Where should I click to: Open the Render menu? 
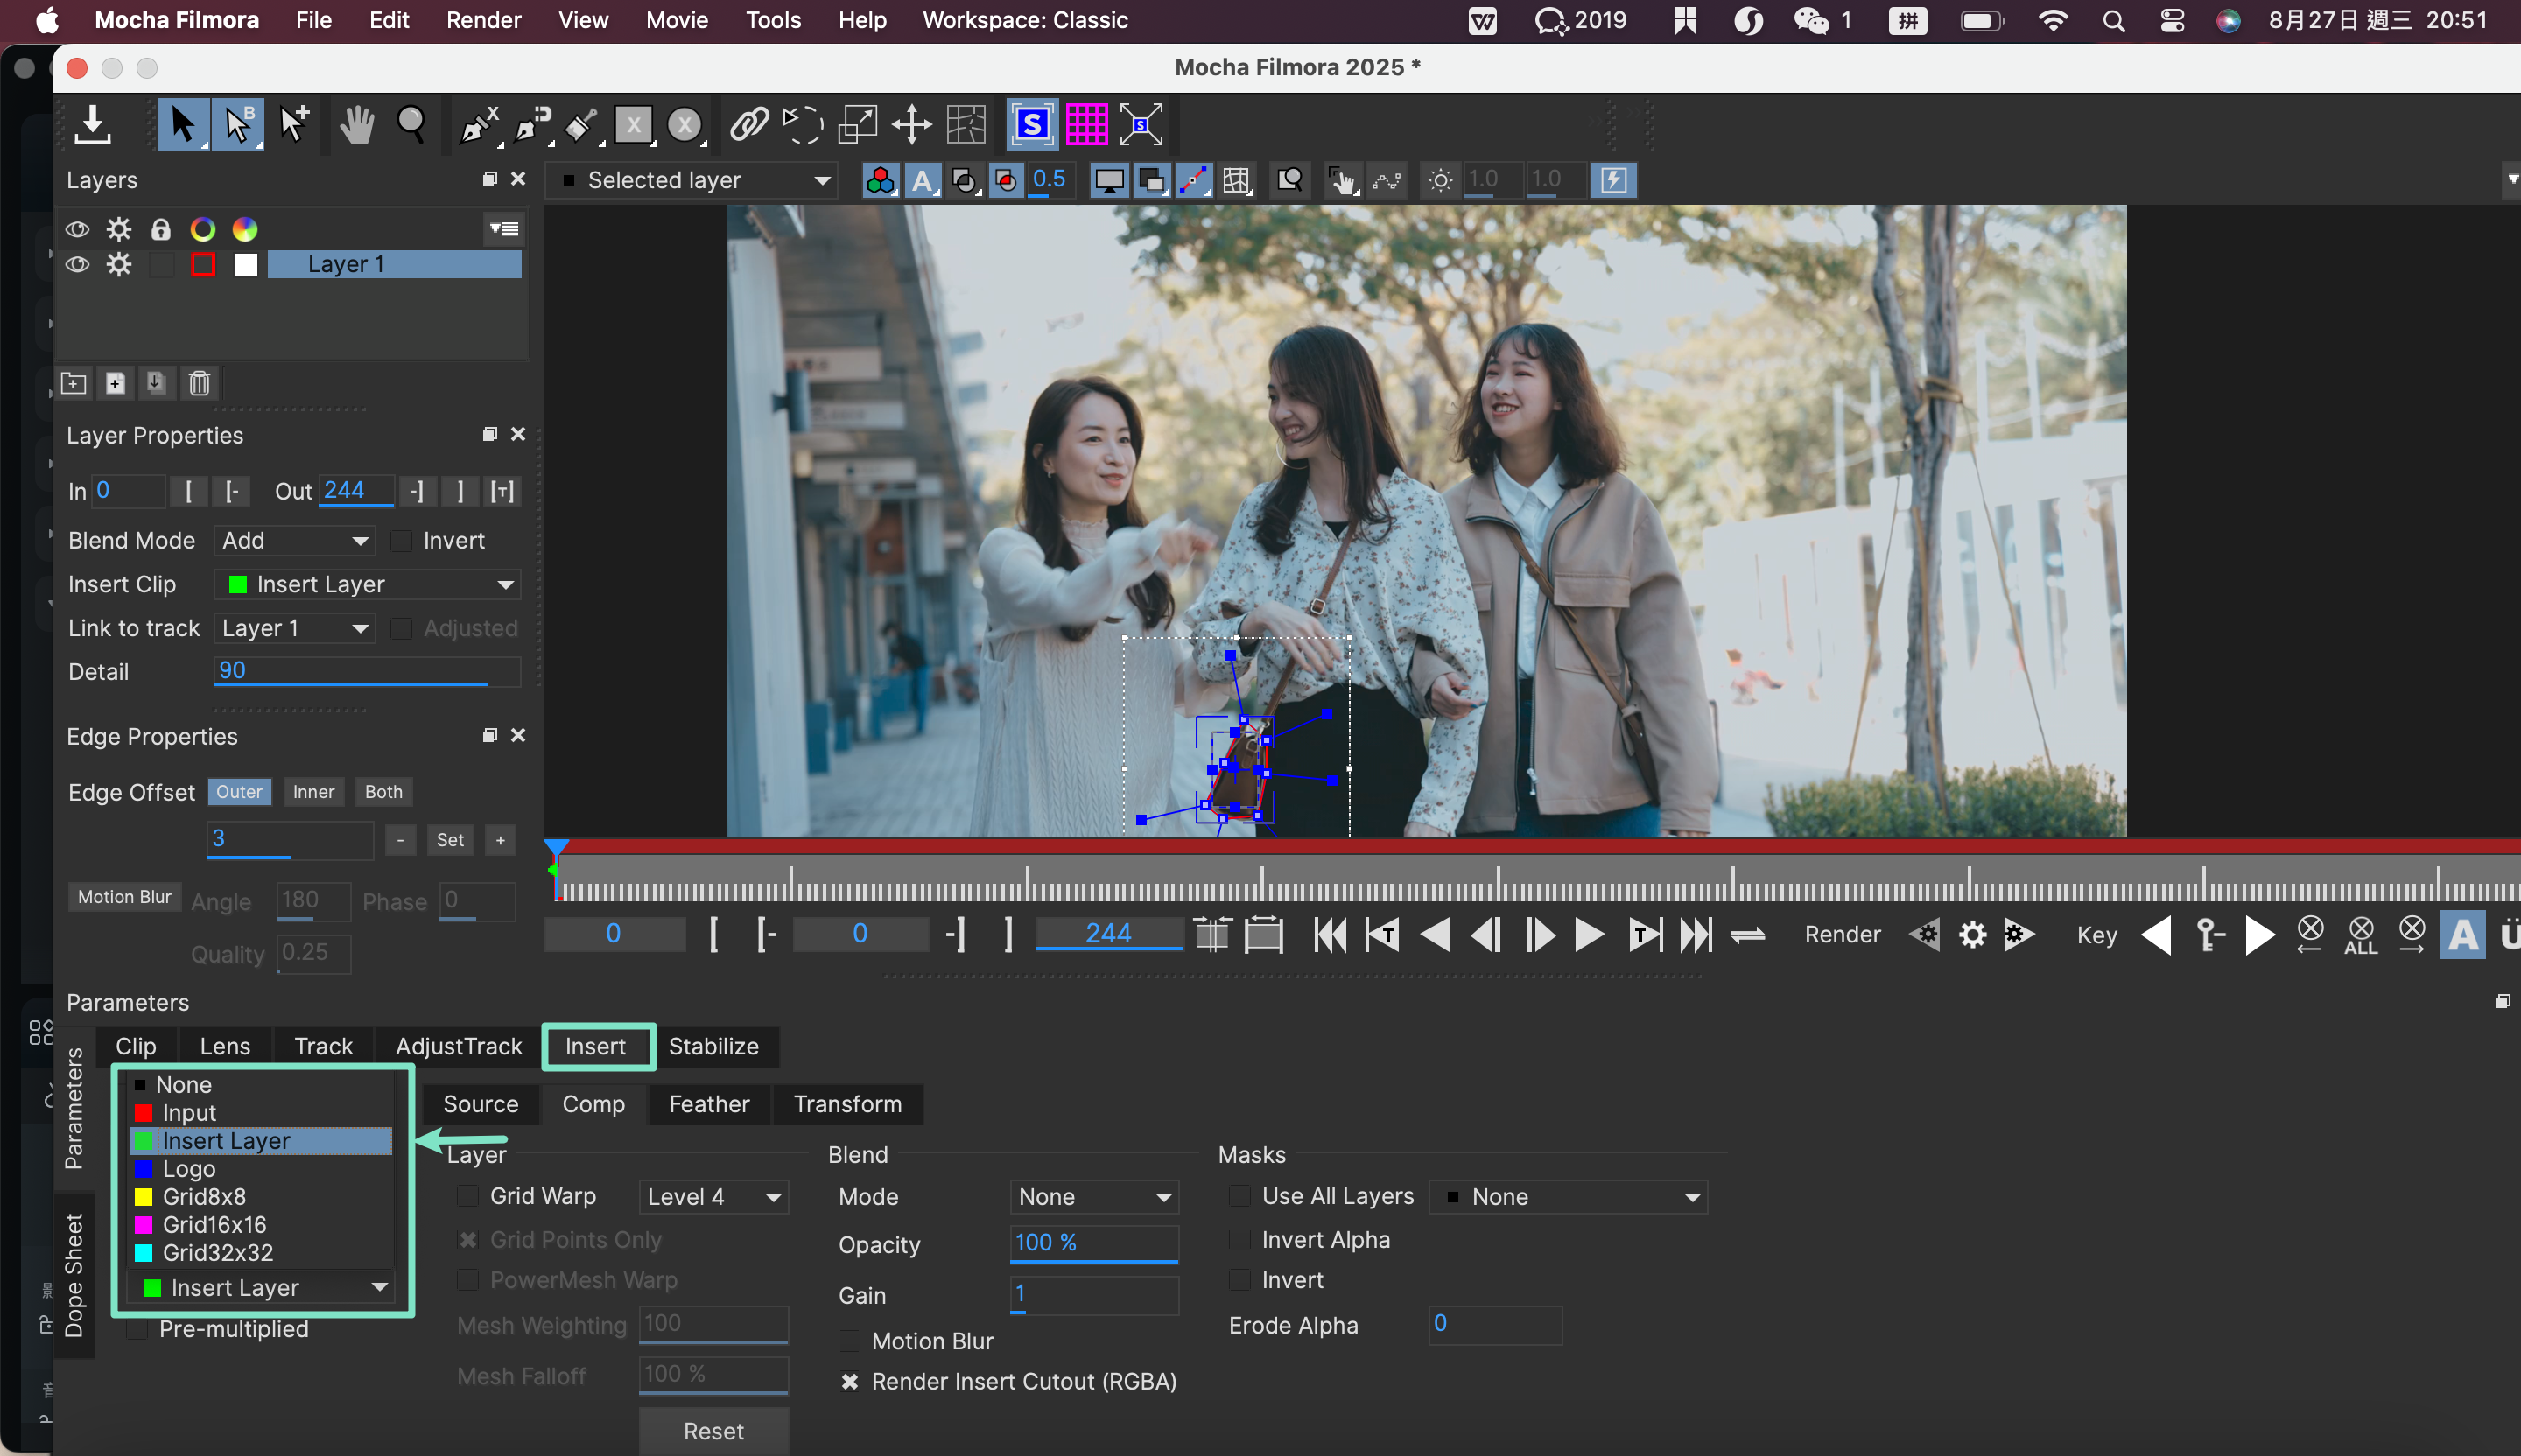482,20
